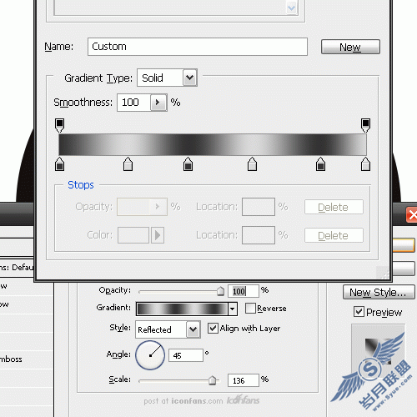417x417 pixels.
Task: Select the third dark color stop under gradient
Action: click(188, 163)
